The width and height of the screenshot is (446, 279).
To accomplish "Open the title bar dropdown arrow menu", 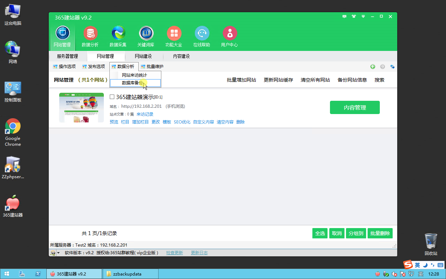I will [363, 16].
